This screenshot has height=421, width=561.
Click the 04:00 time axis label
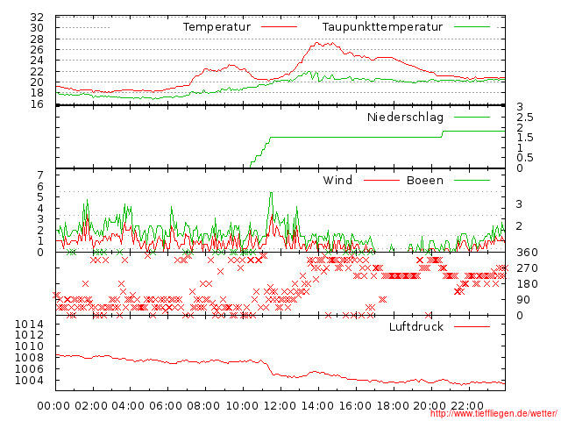129,406
